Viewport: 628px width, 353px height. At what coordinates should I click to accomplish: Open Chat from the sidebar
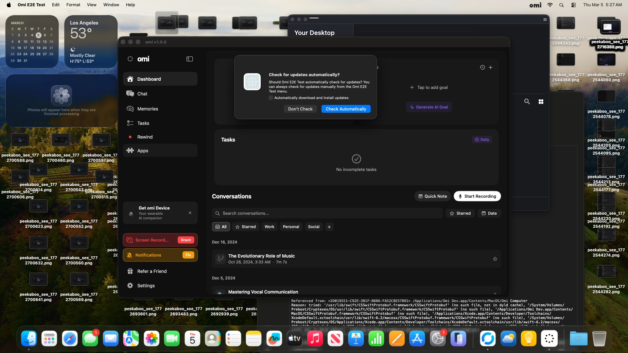click(142, 94)
